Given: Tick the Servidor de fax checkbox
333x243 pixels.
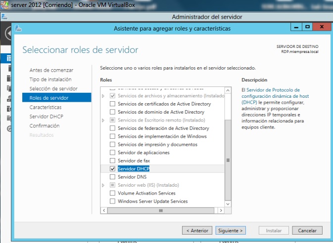Looking at the screenshot, I should pyautogui.click(x=112, y=161).
